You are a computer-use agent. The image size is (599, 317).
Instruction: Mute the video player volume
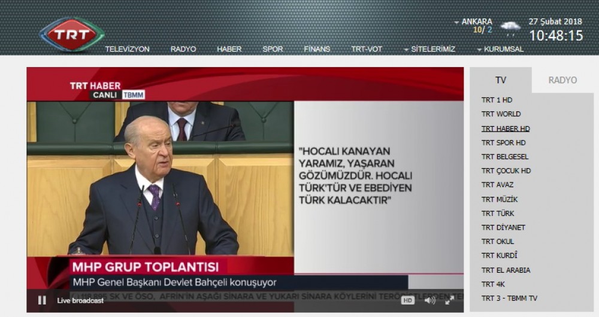429,300
